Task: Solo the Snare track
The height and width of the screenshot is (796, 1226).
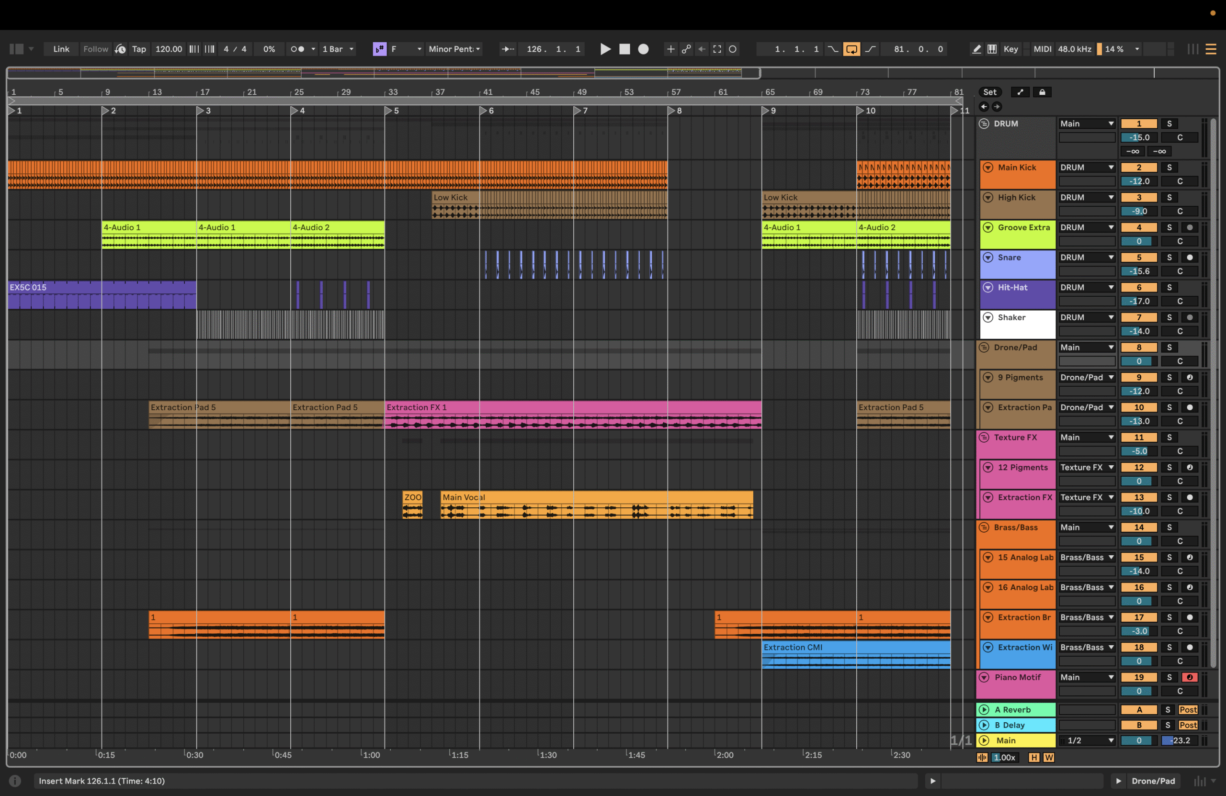Action: point(1169,258)
